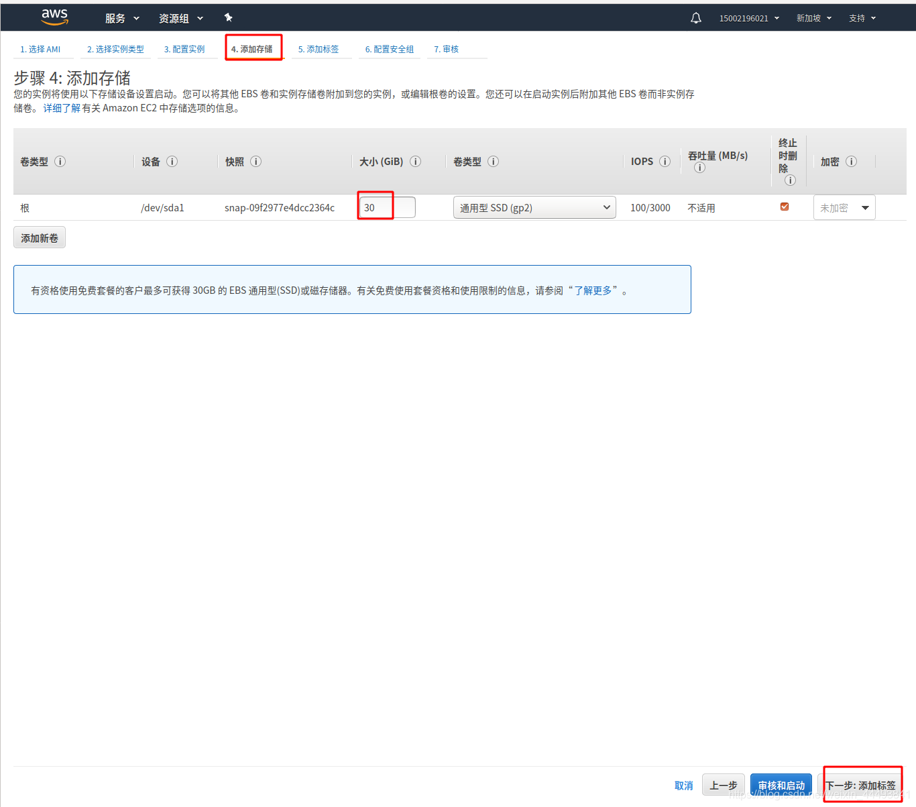916x807 pixels.
Task: Open the notifications bell icon
Action: 696,18
